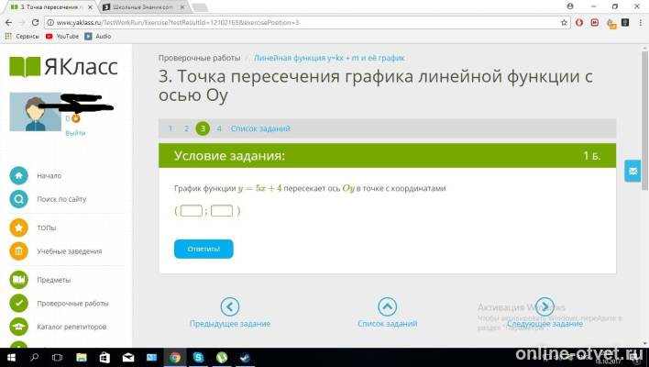Open task list up-arrow icon
The height and width of the screenshot is (367, 649).
[388, 306]
